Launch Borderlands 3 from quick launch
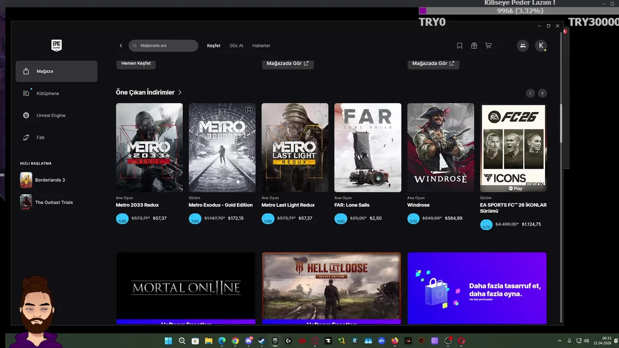The height and width of the screenshot is (348, 619). tap(43, 180)
